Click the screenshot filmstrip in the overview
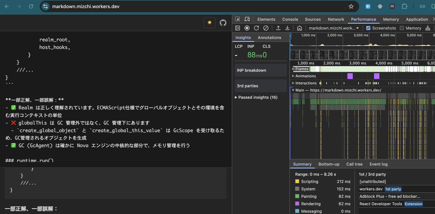Viewport: 435px width, 214px height. coord(362,54)
